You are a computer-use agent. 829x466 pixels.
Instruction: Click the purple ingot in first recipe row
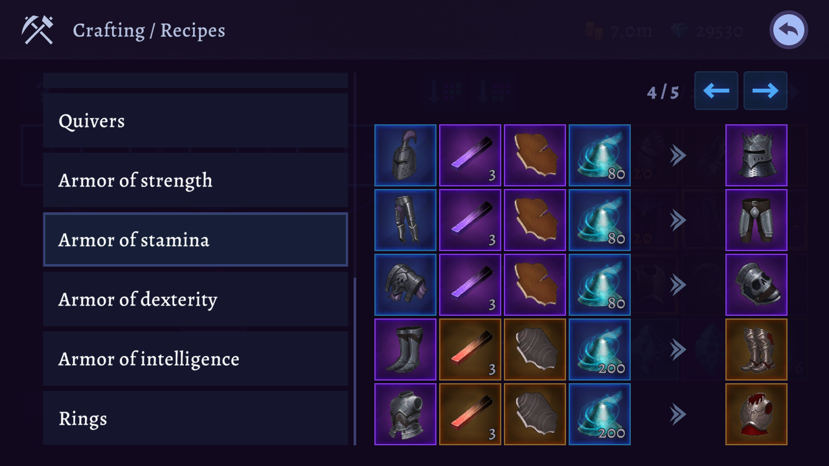470,155
